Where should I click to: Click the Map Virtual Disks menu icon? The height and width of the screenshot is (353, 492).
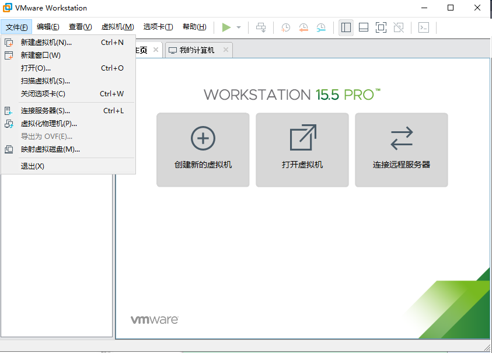(9, 149)
